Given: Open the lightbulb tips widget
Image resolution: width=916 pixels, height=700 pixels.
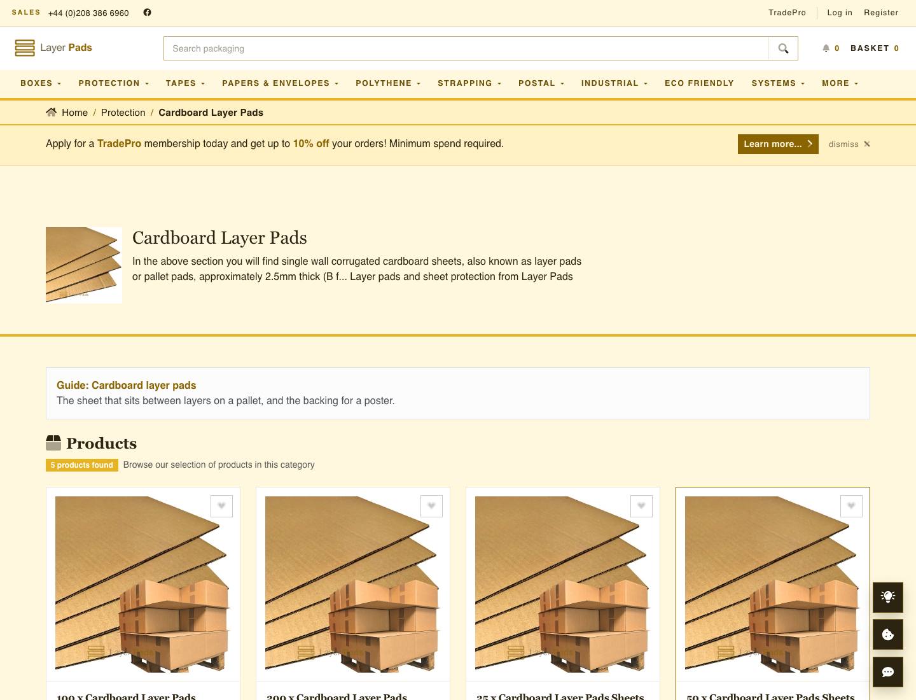Looking at the screenshot, I should [888, 596].
